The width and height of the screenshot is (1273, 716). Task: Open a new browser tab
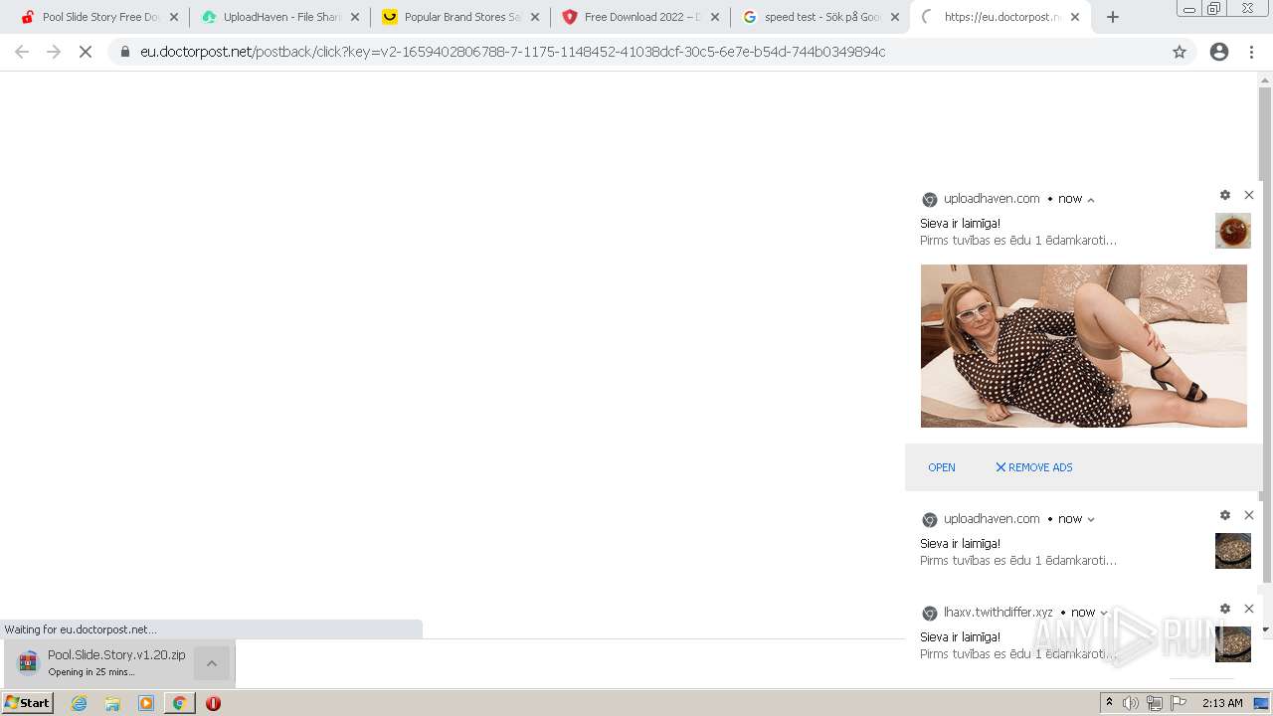[1113, 17]
